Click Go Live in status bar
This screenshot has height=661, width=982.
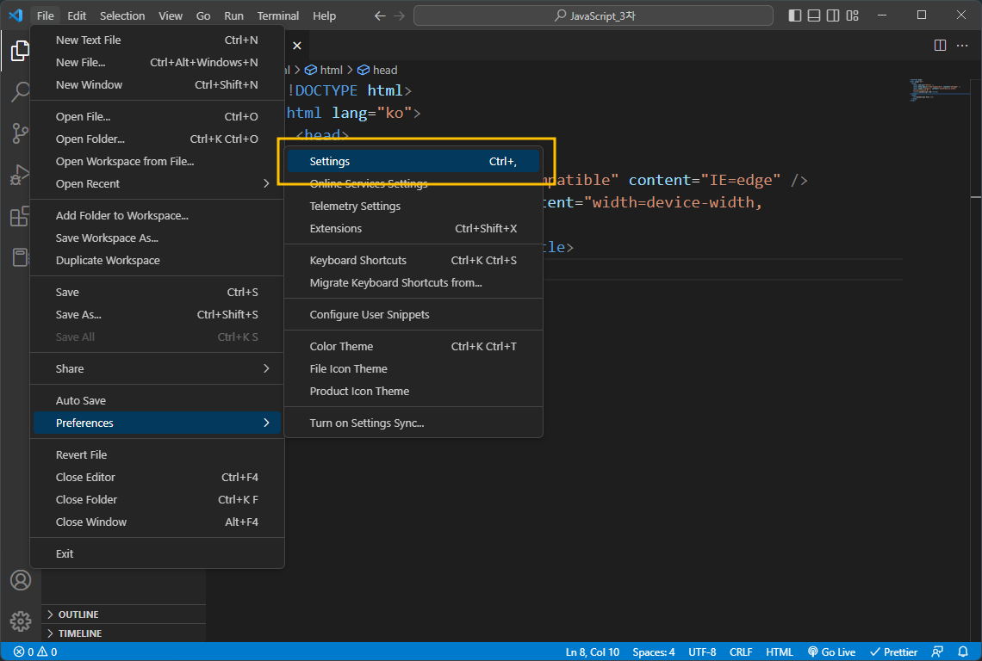tap(831, 652)
